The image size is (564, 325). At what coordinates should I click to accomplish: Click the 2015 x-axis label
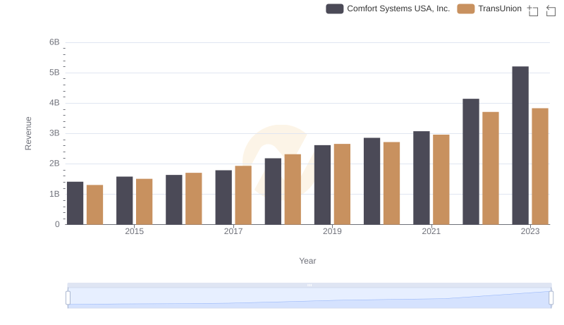134,231
